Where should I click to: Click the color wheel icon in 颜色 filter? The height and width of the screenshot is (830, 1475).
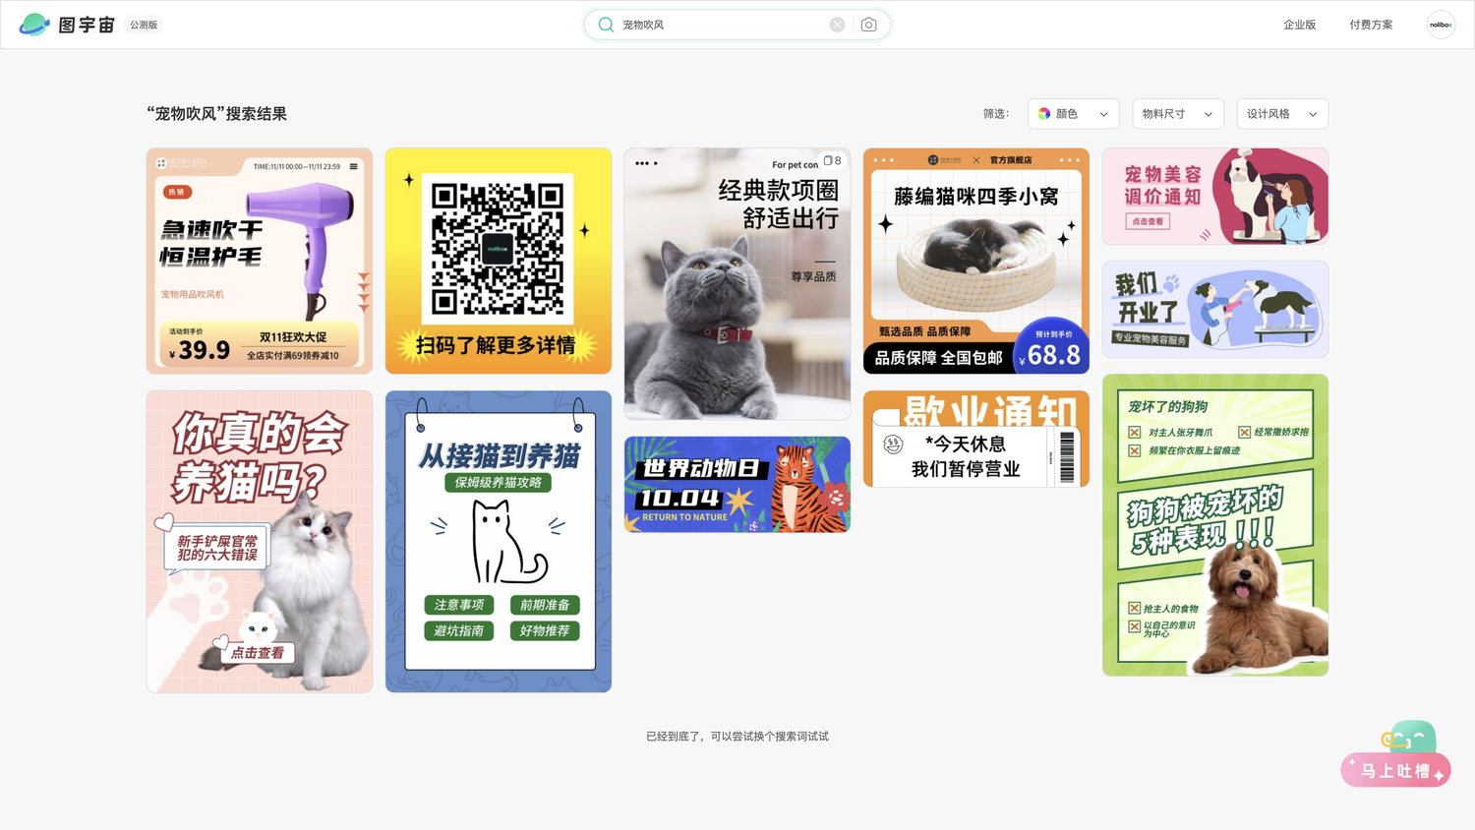coord(1044,114)
